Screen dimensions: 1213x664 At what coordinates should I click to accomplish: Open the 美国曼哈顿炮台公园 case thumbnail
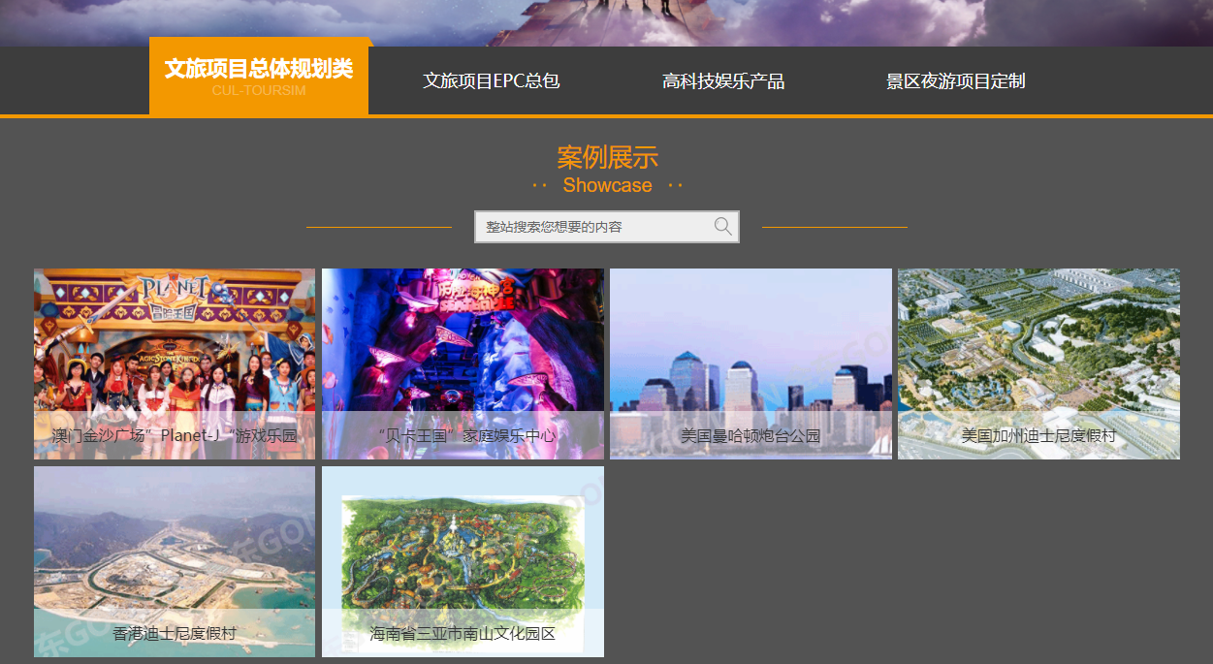tap(750, 364)
